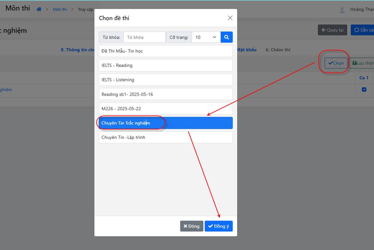Choose the IELTS - Listening exam
This screenshot has width=374, height=250.
pos(166,80)
